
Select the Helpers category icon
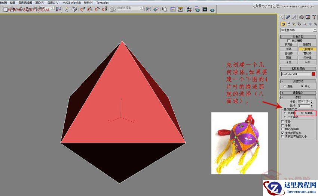click(x=305, y=24)
